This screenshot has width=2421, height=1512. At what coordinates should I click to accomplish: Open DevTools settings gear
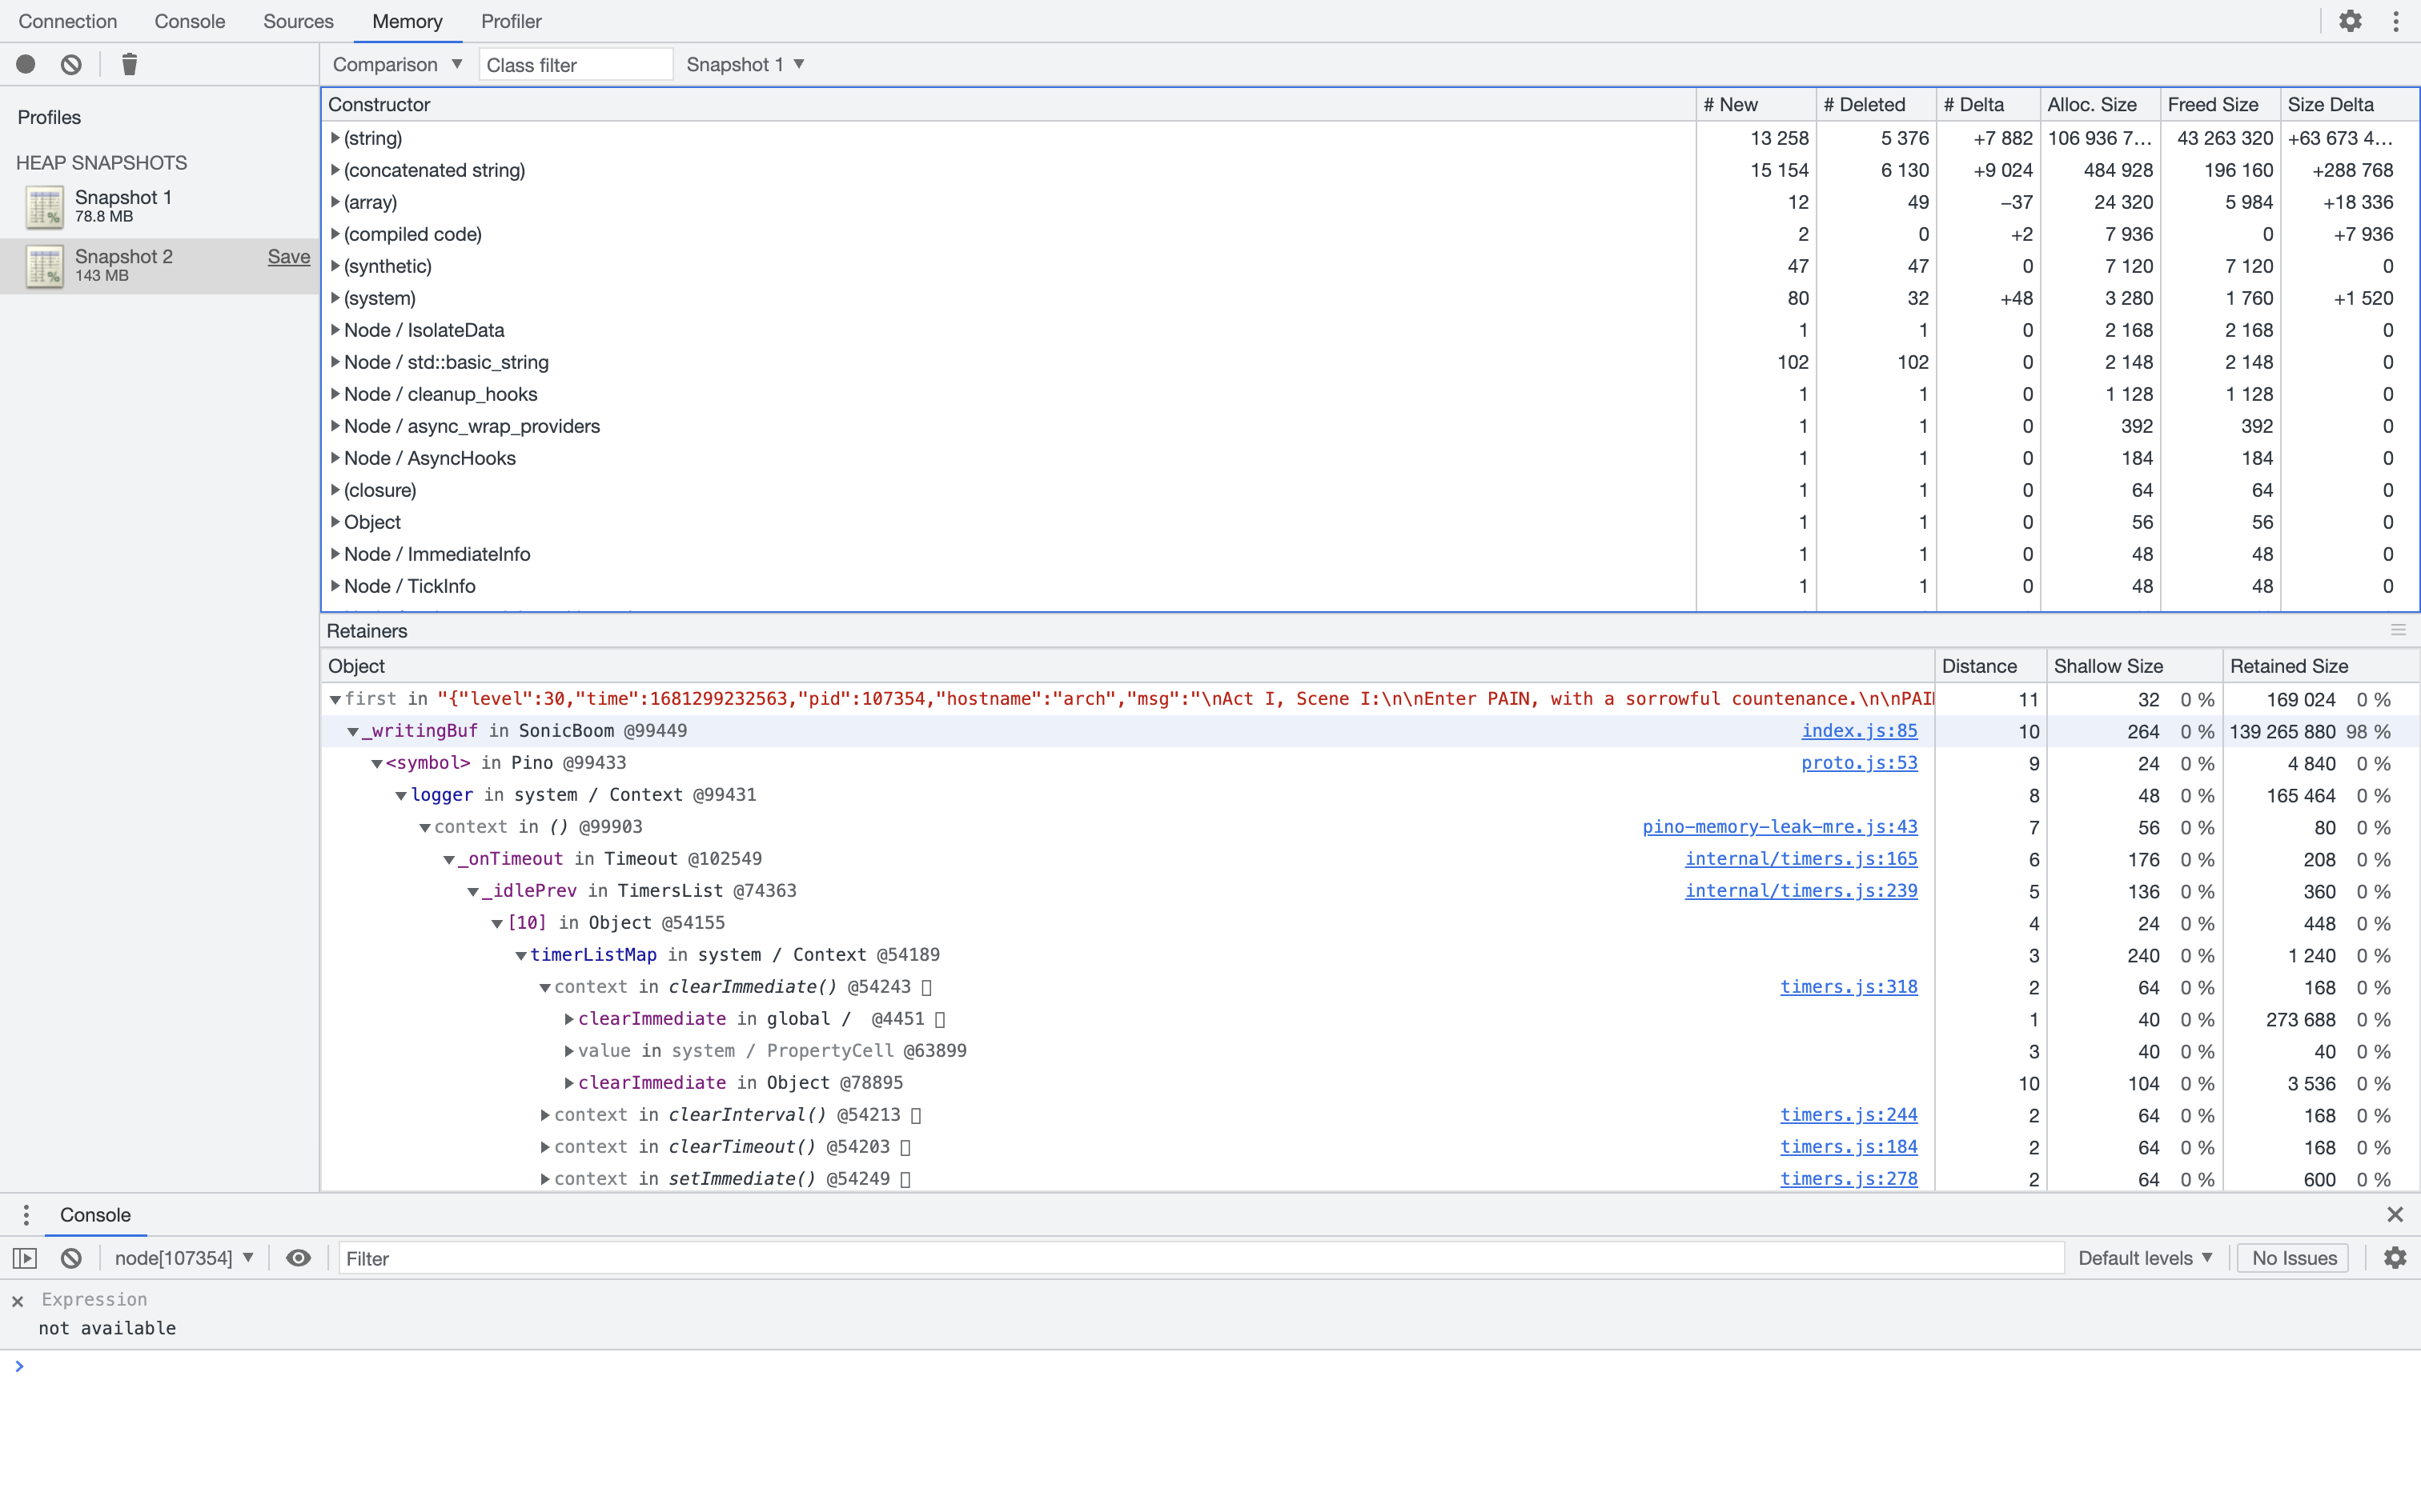(x=2350, y=20)
